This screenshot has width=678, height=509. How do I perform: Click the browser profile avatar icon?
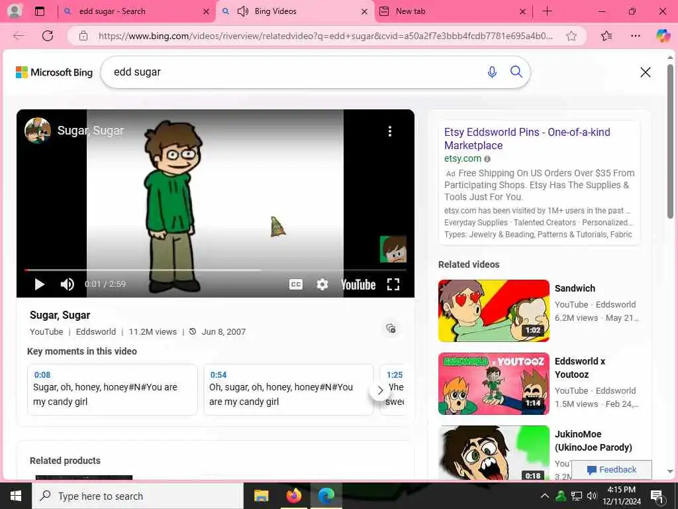[x=14, y=11]
